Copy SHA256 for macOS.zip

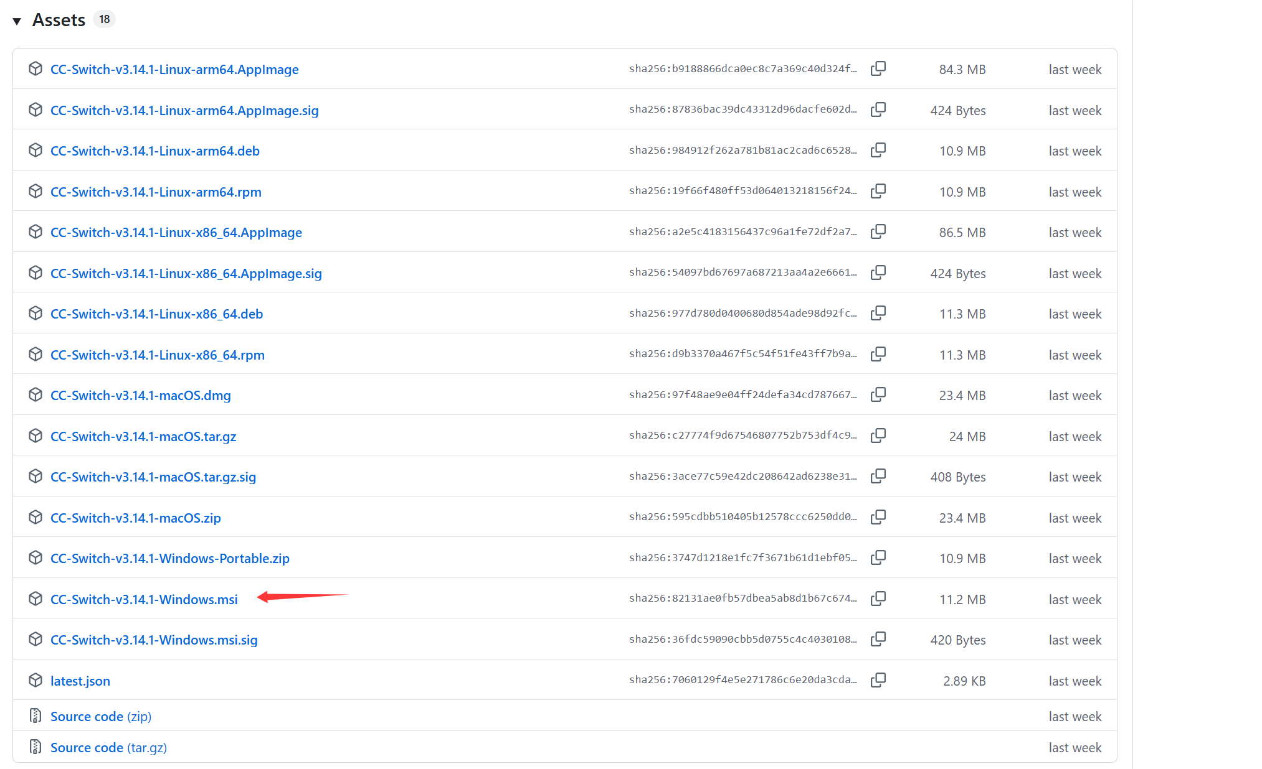[878, 517]
